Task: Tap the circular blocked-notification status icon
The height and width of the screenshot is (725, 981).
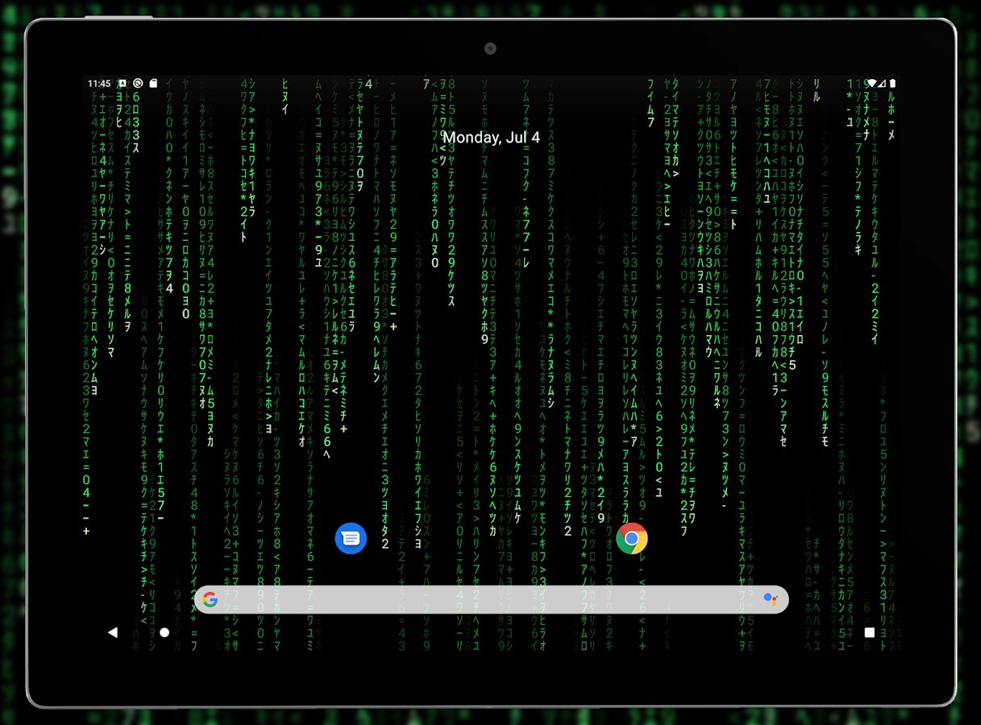Action: tap(138, 83)
